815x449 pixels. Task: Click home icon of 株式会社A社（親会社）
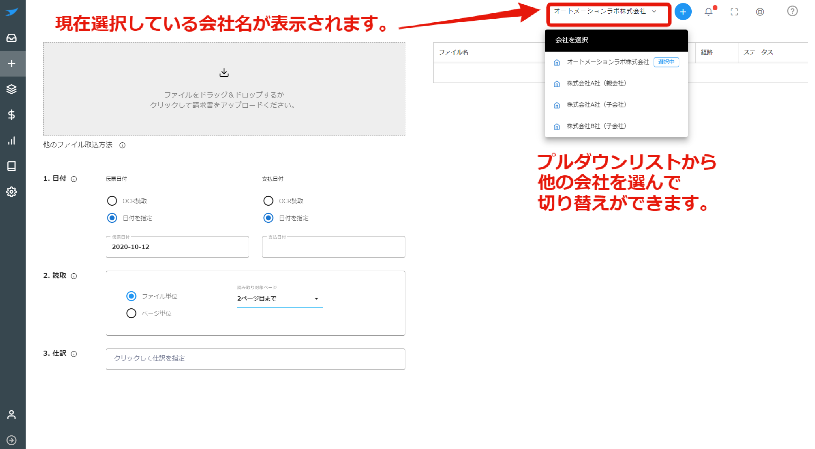point(557,84)
